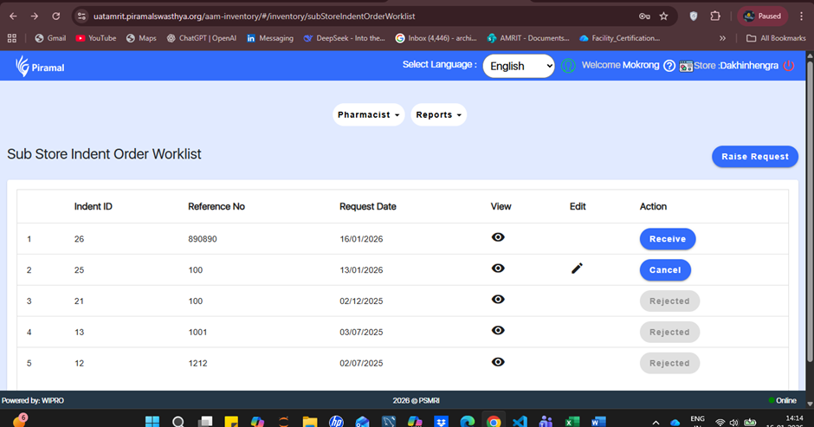Viewport: 814px width, 427px height.
Task: Click the red logout power icon
Action: pyautogui.click(x=788, y=66)
